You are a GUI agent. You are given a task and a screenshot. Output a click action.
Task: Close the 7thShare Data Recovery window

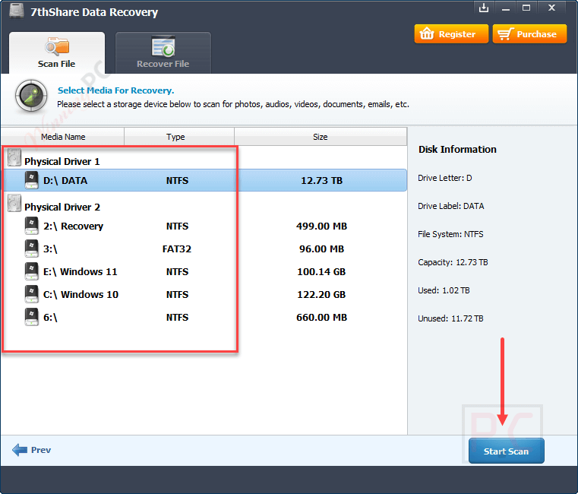coord(551,8)
